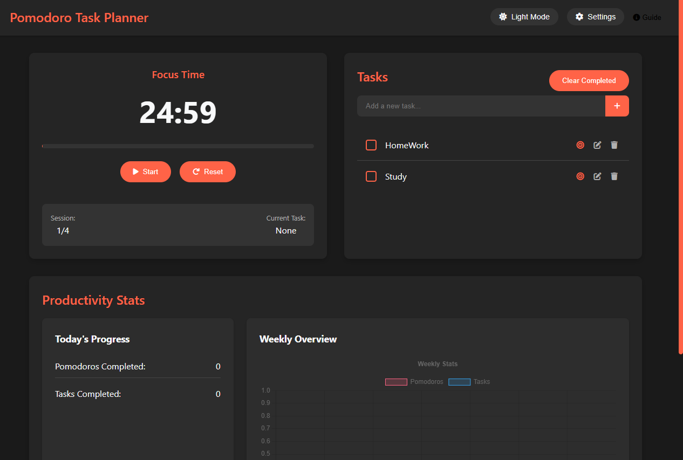Clear completed tasks
This screenshot has width=683, height=460.
589,80
